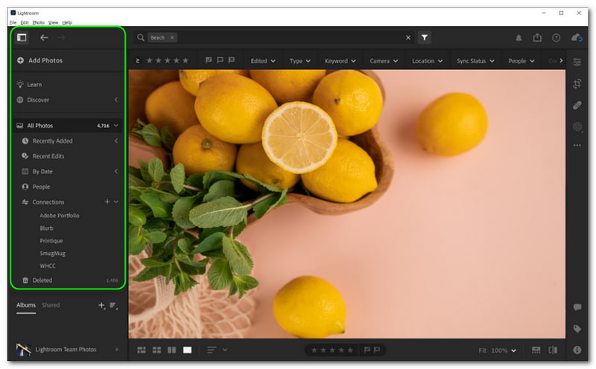596x369 pixels.
Task: Open the SmugMug connection
Action: (x=52, y=253)
